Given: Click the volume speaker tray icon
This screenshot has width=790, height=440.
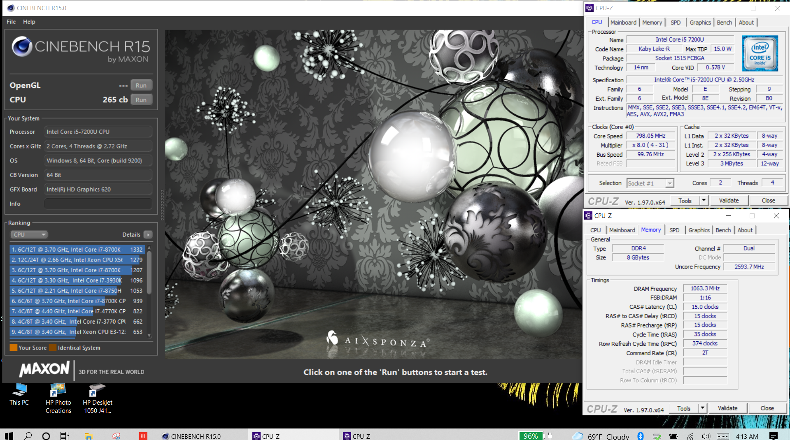Looking at the screenshot, I should 706,436.
